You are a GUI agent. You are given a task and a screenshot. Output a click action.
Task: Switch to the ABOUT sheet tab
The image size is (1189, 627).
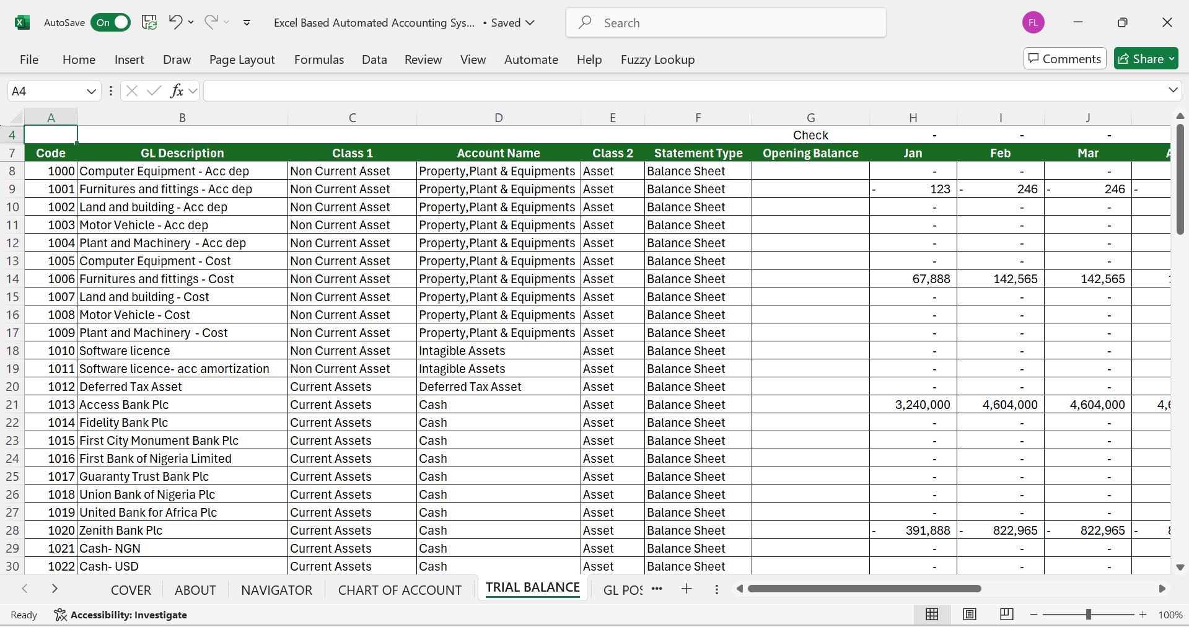pyautogui.click(x=195, y=590)
